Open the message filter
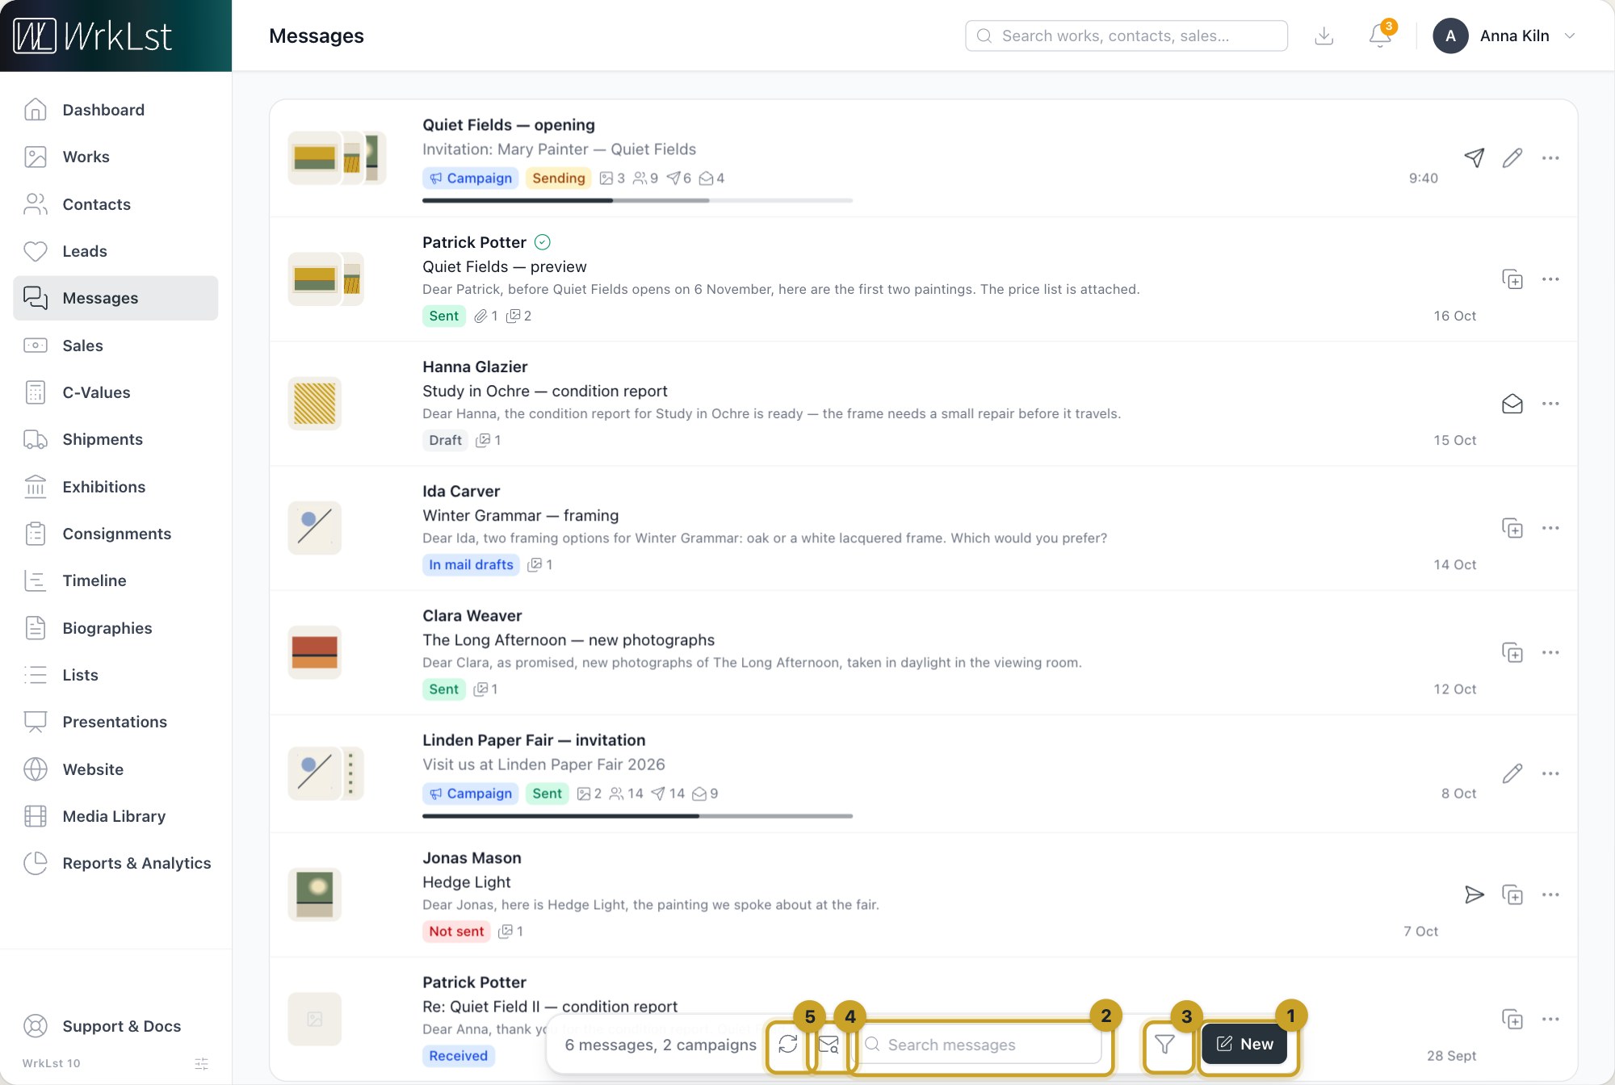The height and width of the screenshot is (1085, 1615). pyautogui.click(x=1164, y=1045)
